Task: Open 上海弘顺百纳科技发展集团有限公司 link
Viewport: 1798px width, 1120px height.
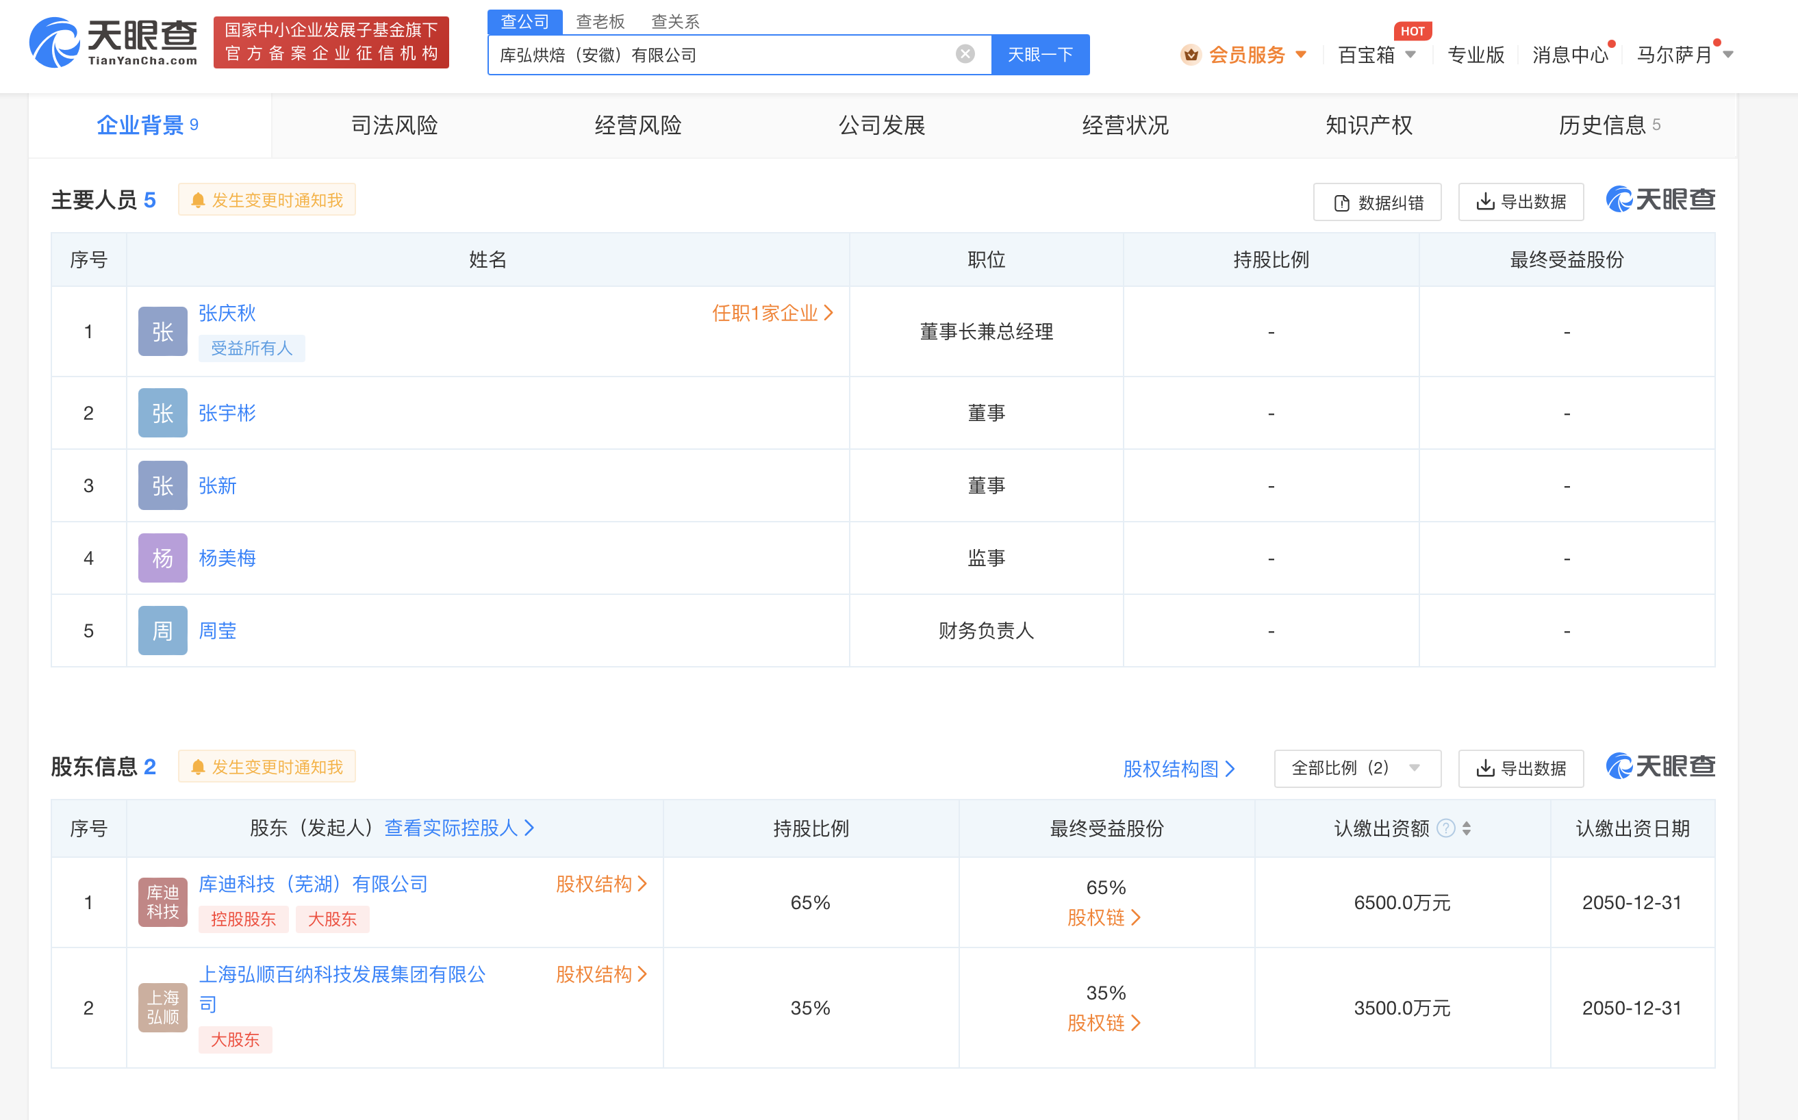Action: tap(342, 990)
